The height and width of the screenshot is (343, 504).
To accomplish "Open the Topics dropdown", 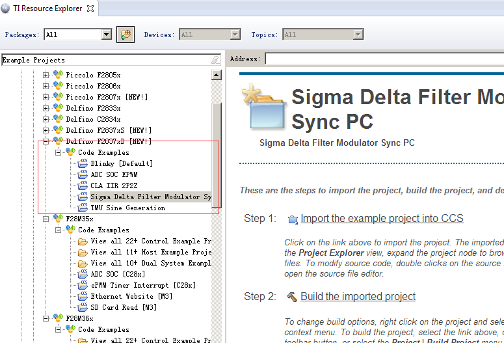I will tap(358, 34).
